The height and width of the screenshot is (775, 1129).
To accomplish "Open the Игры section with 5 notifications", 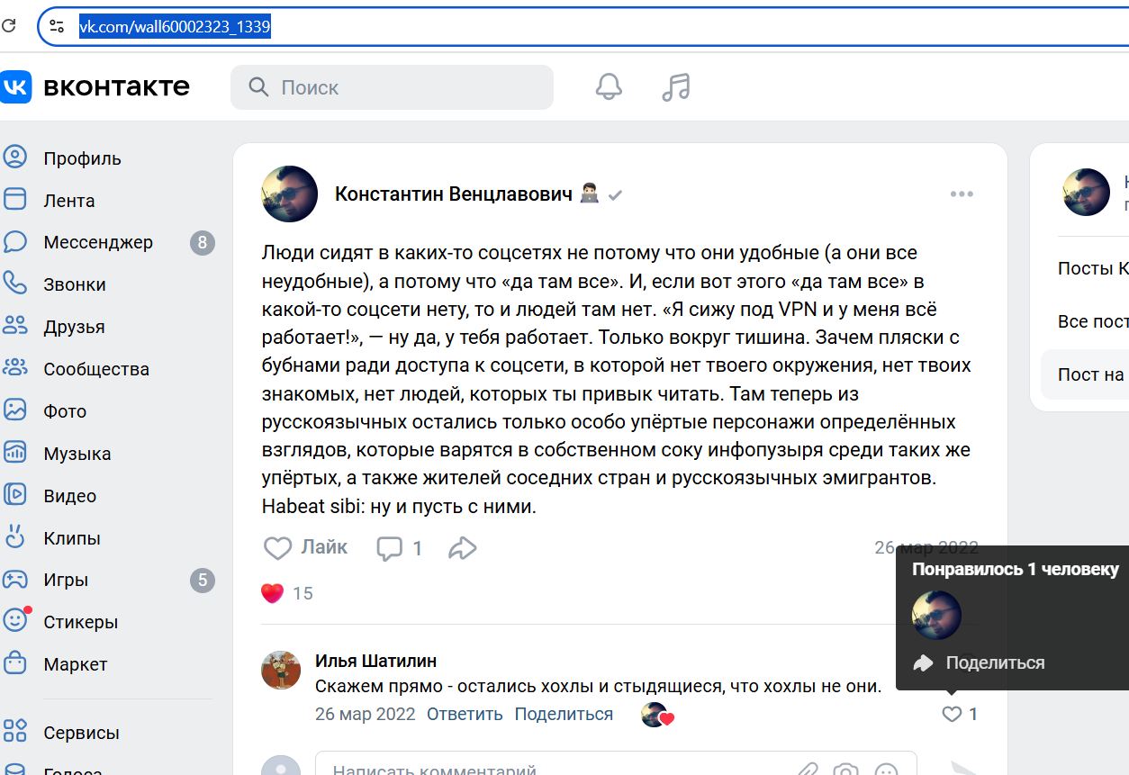I will pyautogui.click(x=65, y=580).
